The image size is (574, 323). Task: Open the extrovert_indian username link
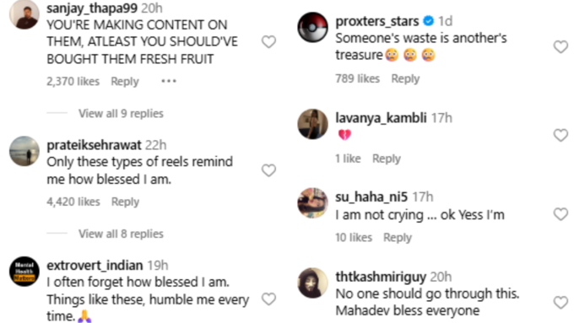click(x=95, y=265)
